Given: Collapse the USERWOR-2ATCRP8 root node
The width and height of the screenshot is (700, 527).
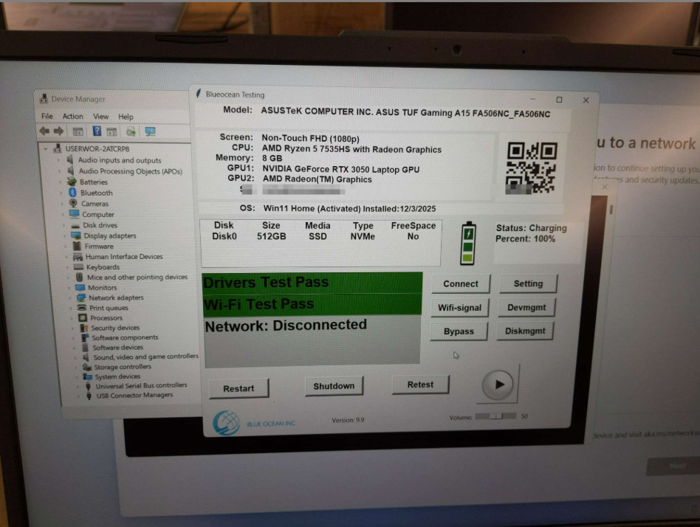Looking at the screenshot, I should tap(46, 148).
